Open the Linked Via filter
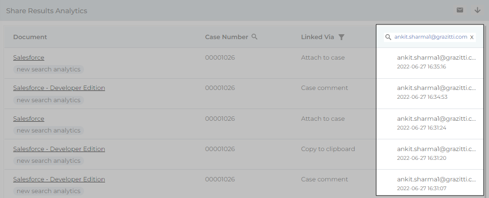Image resolution: width=489 pixels, height=198 pixels. (x=341, y=37)
